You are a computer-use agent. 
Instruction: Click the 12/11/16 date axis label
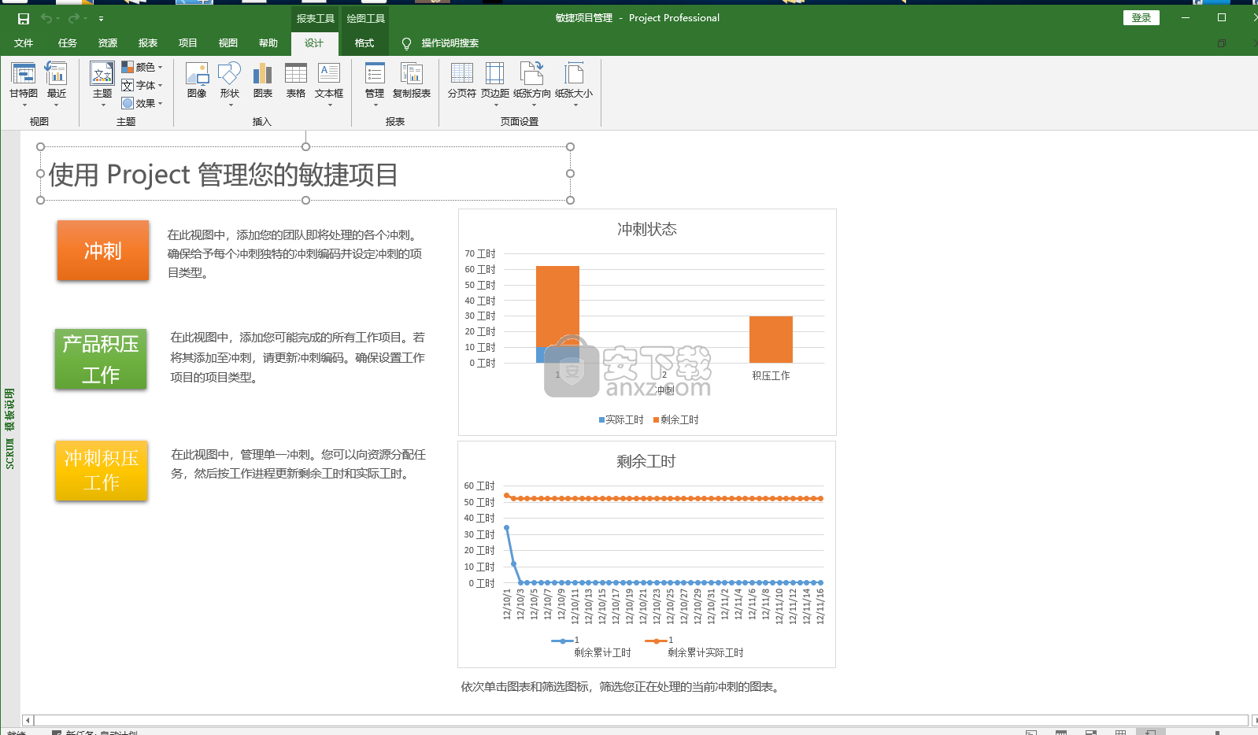pos(820,606)
